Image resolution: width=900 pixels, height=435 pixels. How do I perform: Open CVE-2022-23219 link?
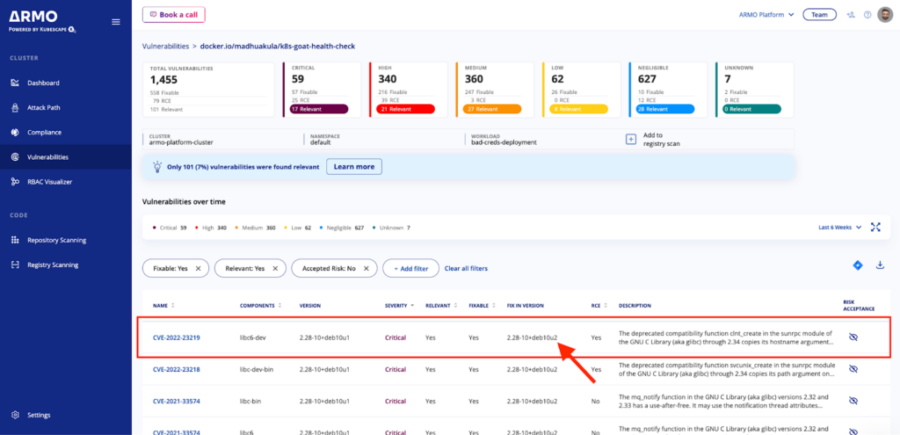click(176, 337)
